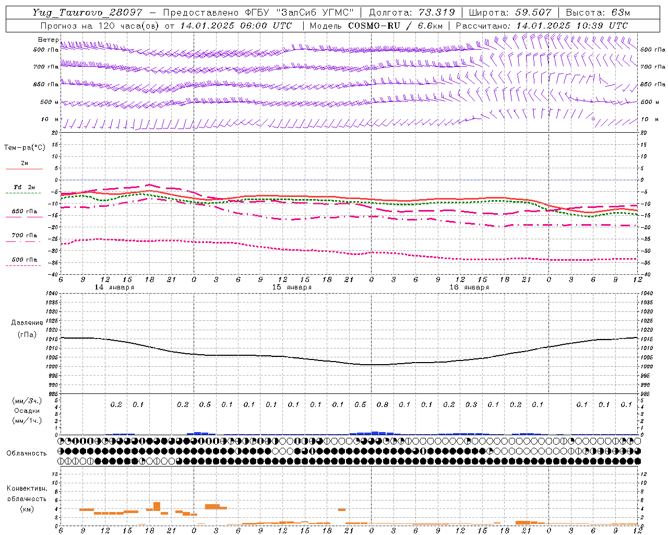Select the text Предоставлено ФГБУ "ЗапСиб УГМС"
The width and height of the screenshot is (668, 535).
(258, 13)
